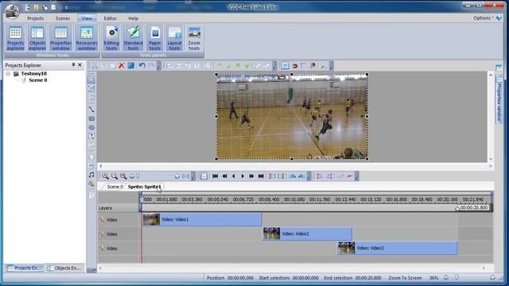This screenshot has height=286, width=509.
Task: Select the View ribbon tab
Action: [87, 18]
